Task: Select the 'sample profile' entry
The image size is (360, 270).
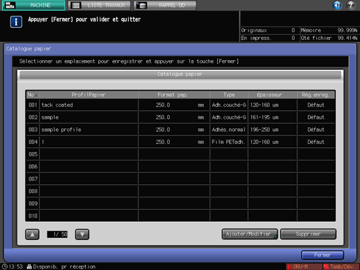Action: 180,130
